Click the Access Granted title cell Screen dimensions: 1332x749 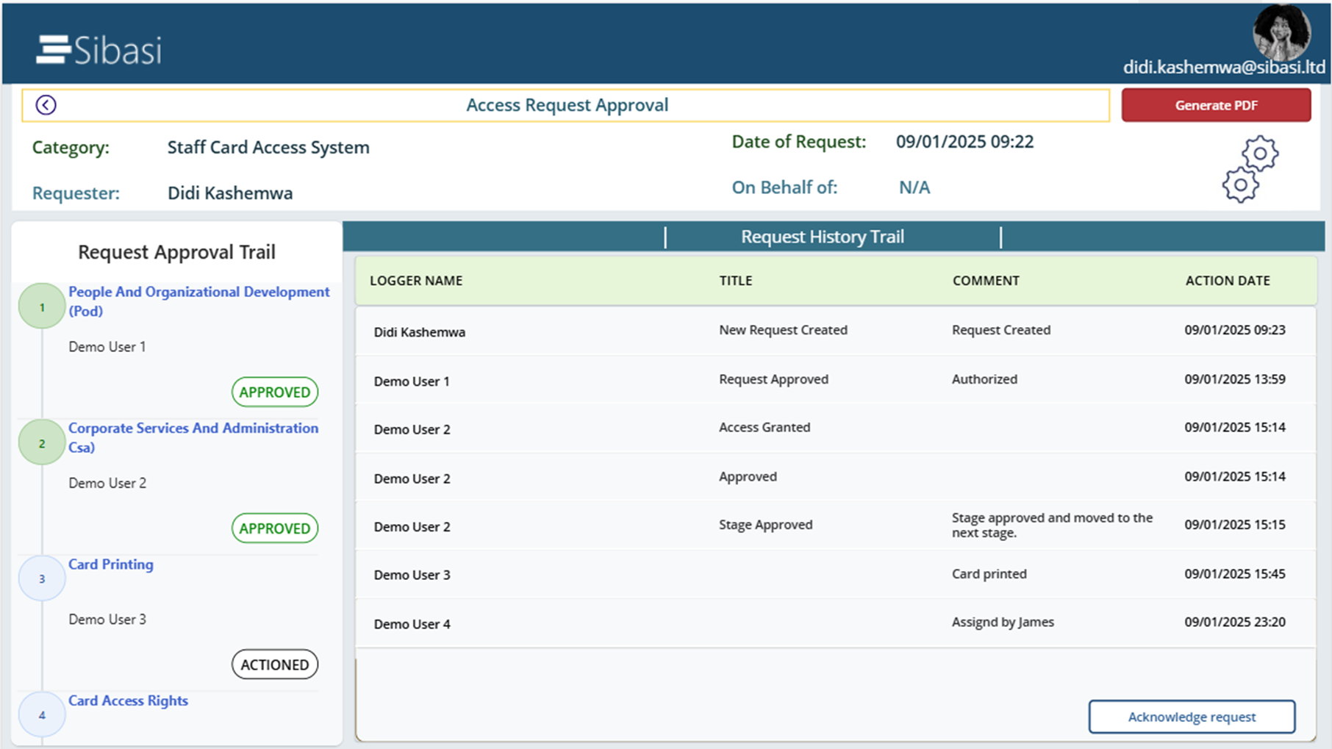pos(765,427)
